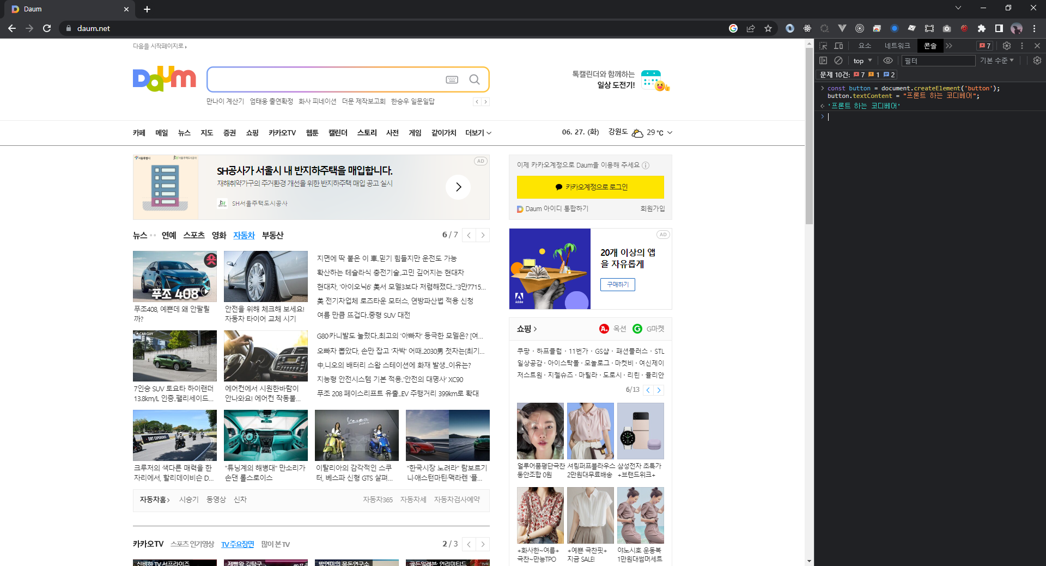The width and height of the screenshot is (1046, 566).
Task: Click the 회원가입 link
Action: [653, 209]
